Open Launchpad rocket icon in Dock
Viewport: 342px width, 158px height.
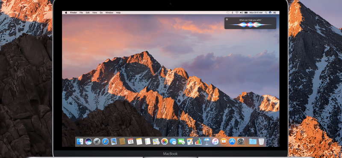pos(97,141)
